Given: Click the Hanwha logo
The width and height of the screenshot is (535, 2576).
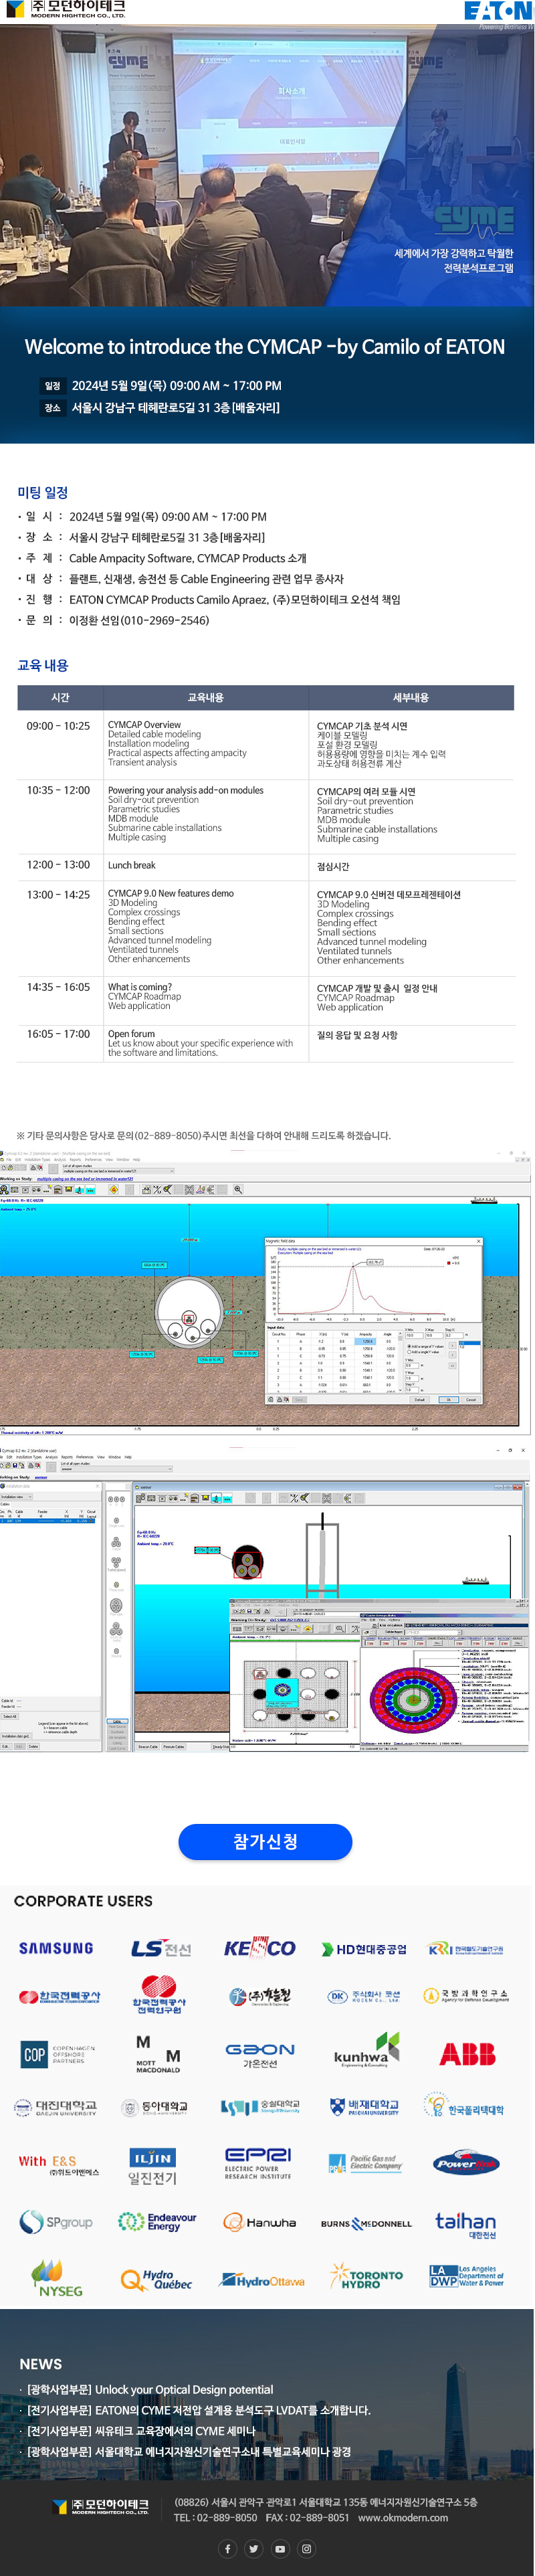Looking at the screenshot, I should tap(260, 2222).
